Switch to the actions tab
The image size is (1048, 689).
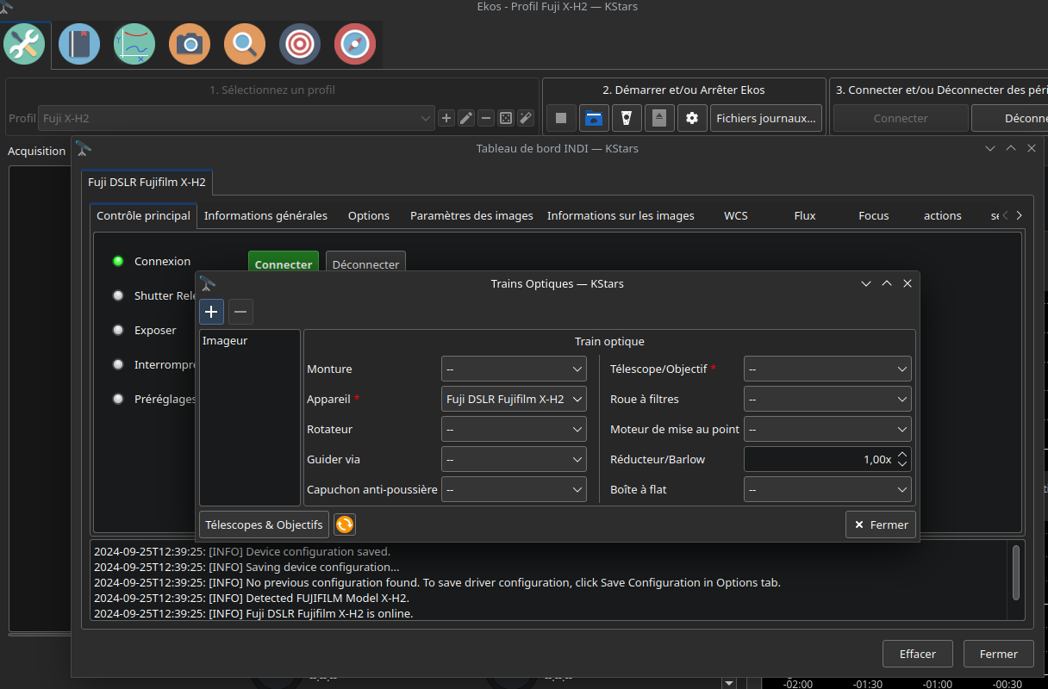tap(943, 215)
